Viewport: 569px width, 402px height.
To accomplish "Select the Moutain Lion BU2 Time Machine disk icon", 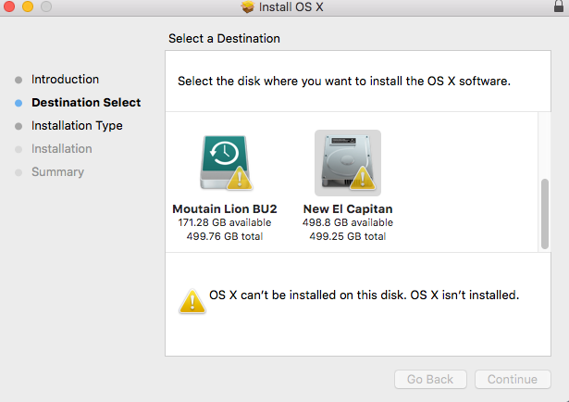I will [223, 160].
